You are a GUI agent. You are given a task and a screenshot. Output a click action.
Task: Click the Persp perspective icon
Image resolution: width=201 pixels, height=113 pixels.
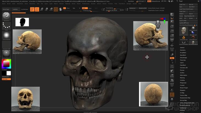click(172, 40)
